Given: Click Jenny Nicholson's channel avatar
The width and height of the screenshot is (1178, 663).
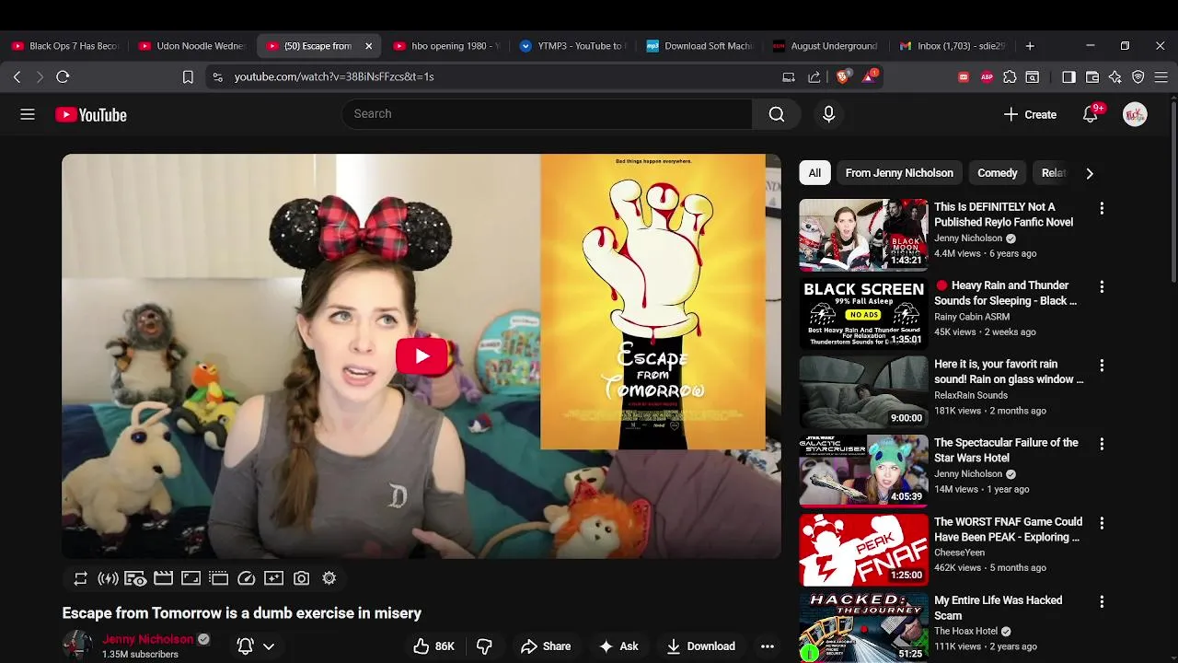Looking at the screenshot, I should coord(77,645).
